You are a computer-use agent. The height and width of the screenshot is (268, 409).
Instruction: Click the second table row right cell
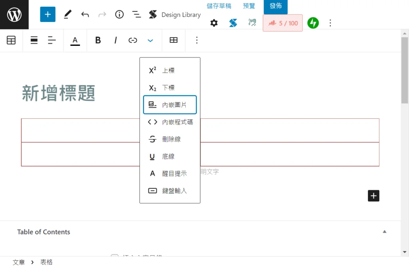(x=290, y=154)
